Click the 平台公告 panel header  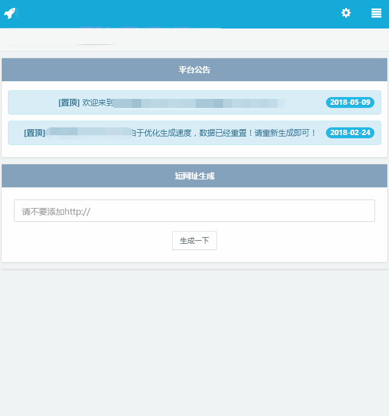[194, 70]
